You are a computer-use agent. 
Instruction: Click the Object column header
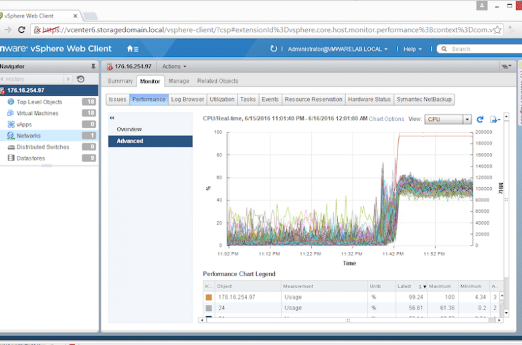[248, 286]
